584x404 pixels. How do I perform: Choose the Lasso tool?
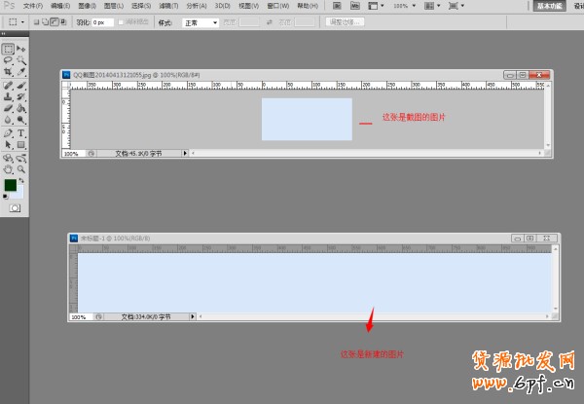pos(8,60)
